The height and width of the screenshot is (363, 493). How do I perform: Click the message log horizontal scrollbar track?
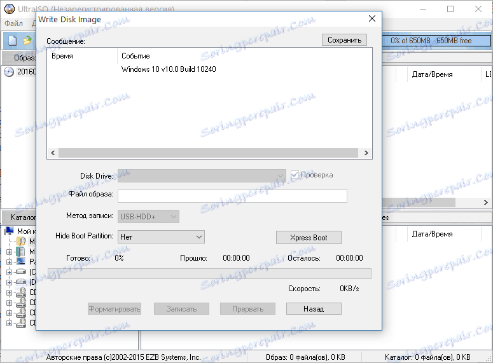(x=208, y=153)
